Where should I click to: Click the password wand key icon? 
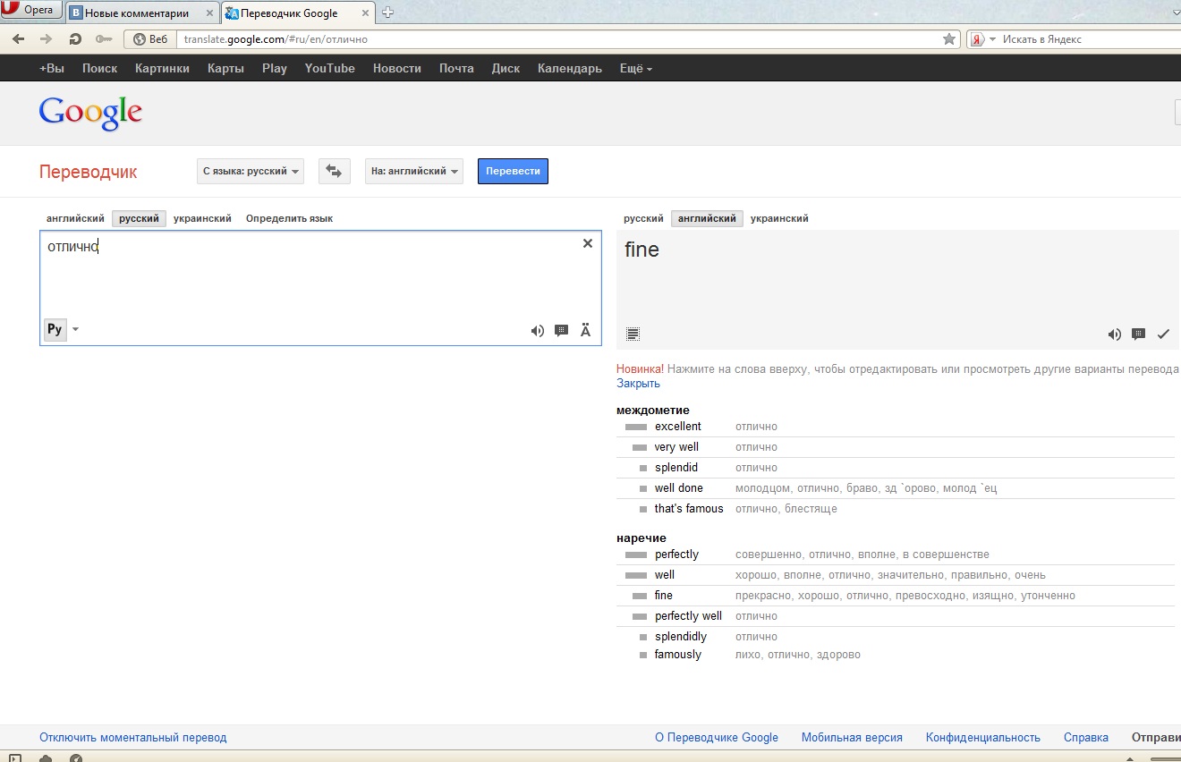103,39
